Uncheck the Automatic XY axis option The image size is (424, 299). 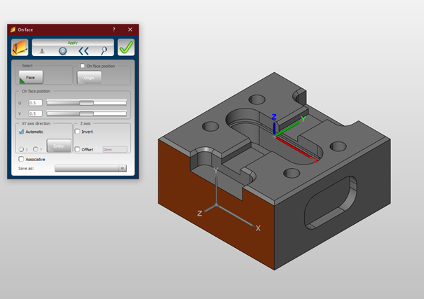click(x=20, y=132)
